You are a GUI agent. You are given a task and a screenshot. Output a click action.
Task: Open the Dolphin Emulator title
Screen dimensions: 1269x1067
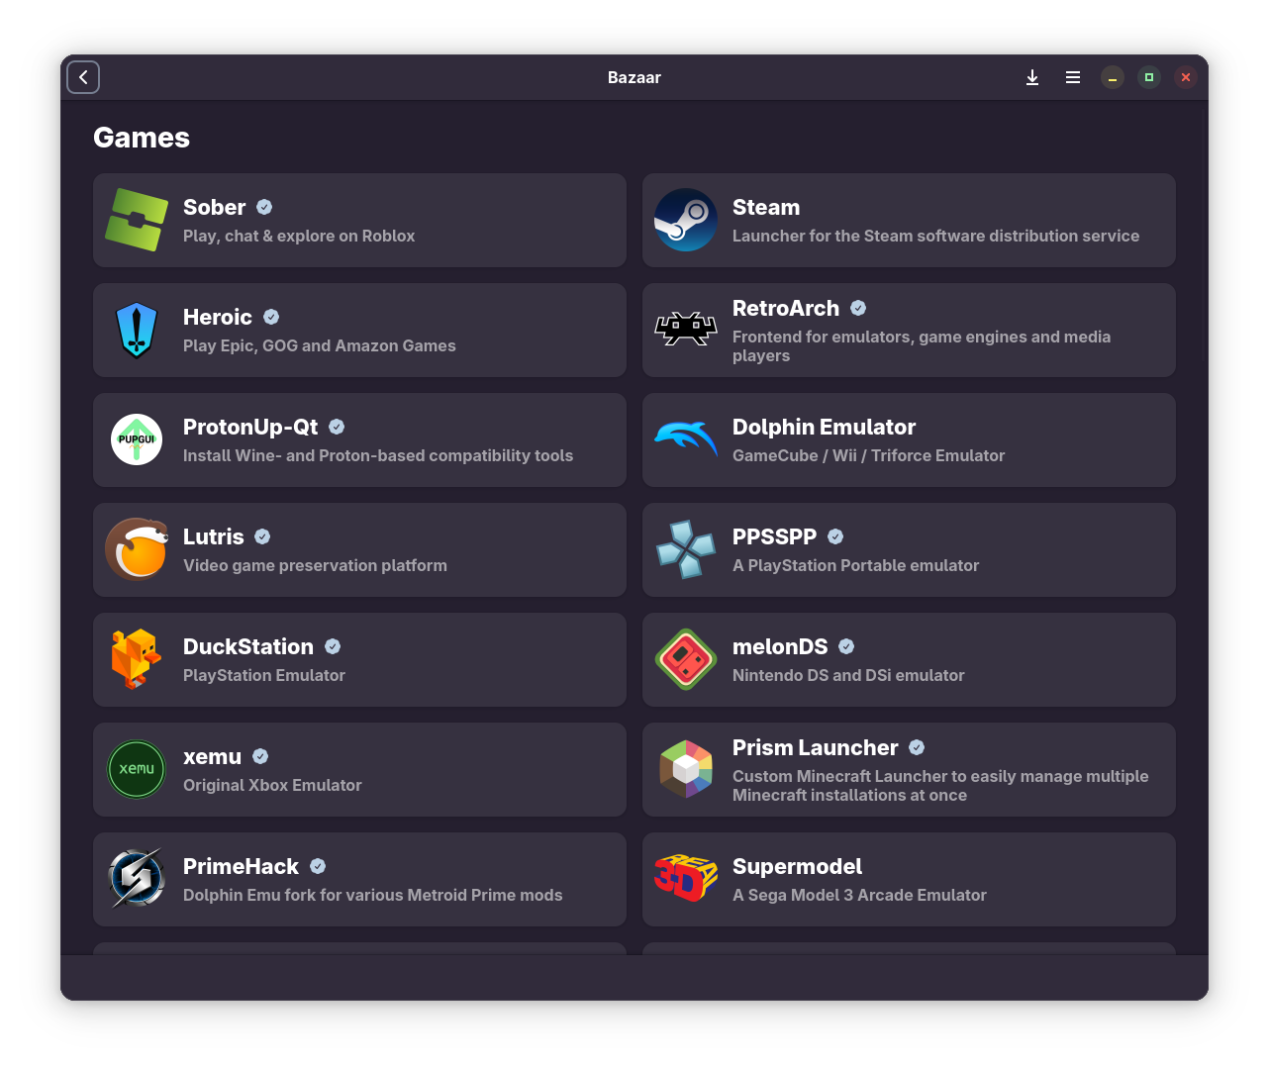(824, 427)
